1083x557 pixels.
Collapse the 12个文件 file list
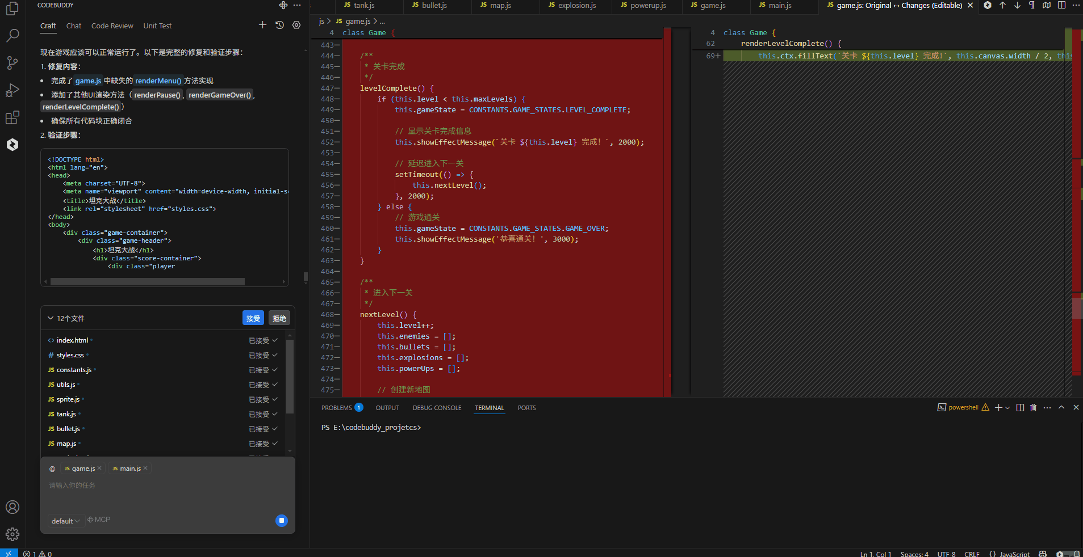click(51, 318)
